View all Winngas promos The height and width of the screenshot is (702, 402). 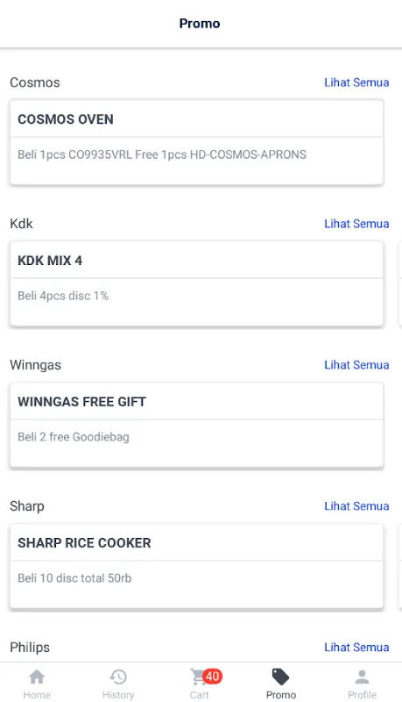[356, 365]
